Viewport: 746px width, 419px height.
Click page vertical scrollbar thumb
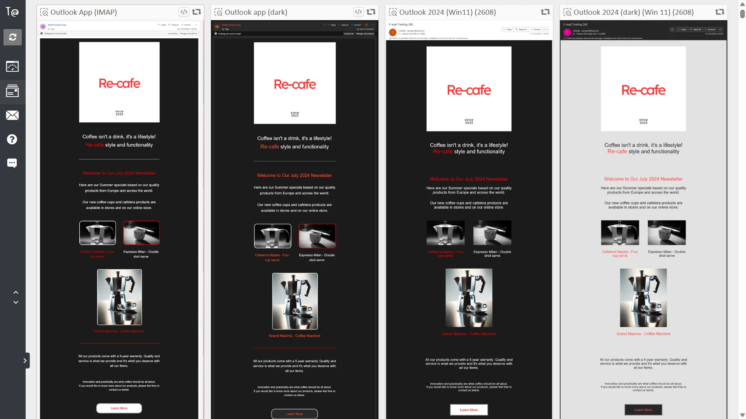point(743,13)
